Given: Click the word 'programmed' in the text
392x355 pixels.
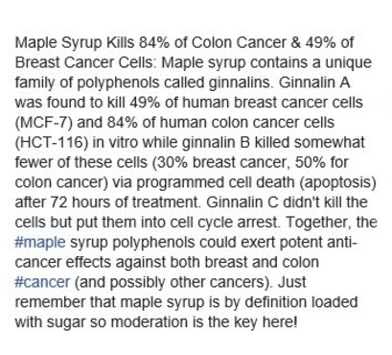Looking at the screenshot, I should pos(180,183).
